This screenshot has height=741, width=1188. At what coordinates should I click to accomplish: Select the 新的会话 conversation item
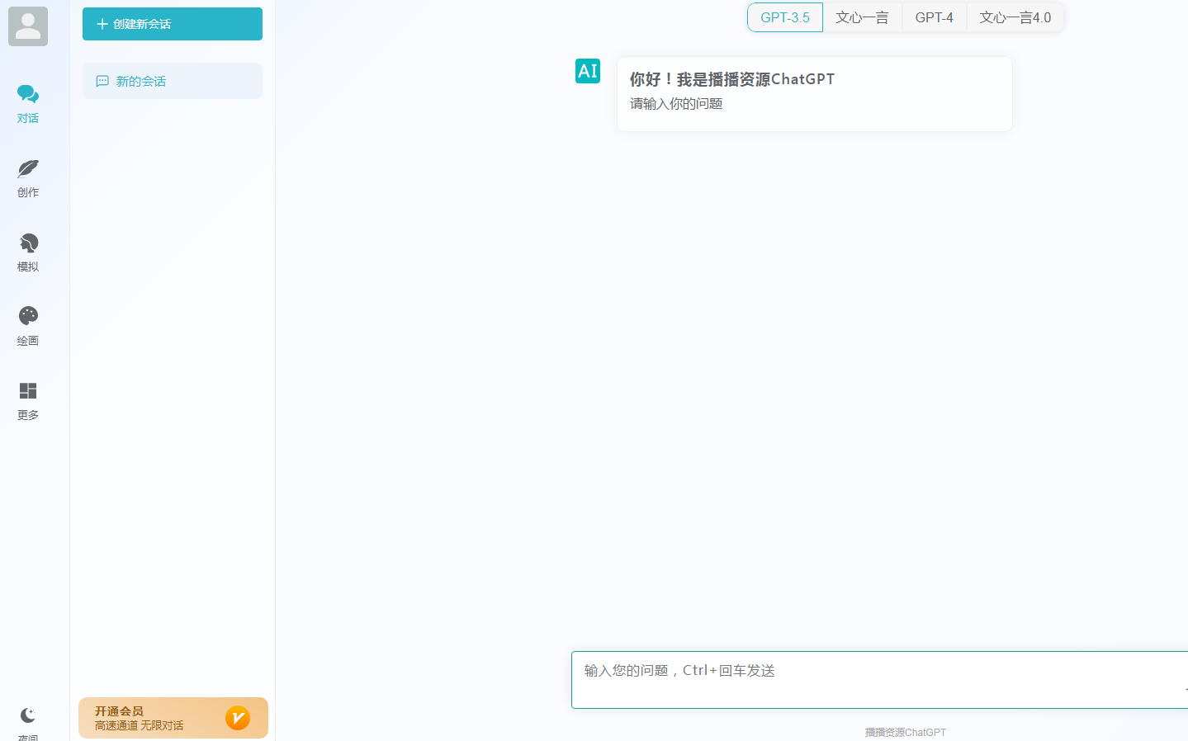pyautogui.click(x=173, y=81)
